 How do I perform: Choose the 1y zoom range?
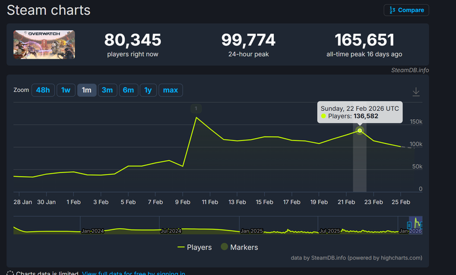(x=148, y=90)
